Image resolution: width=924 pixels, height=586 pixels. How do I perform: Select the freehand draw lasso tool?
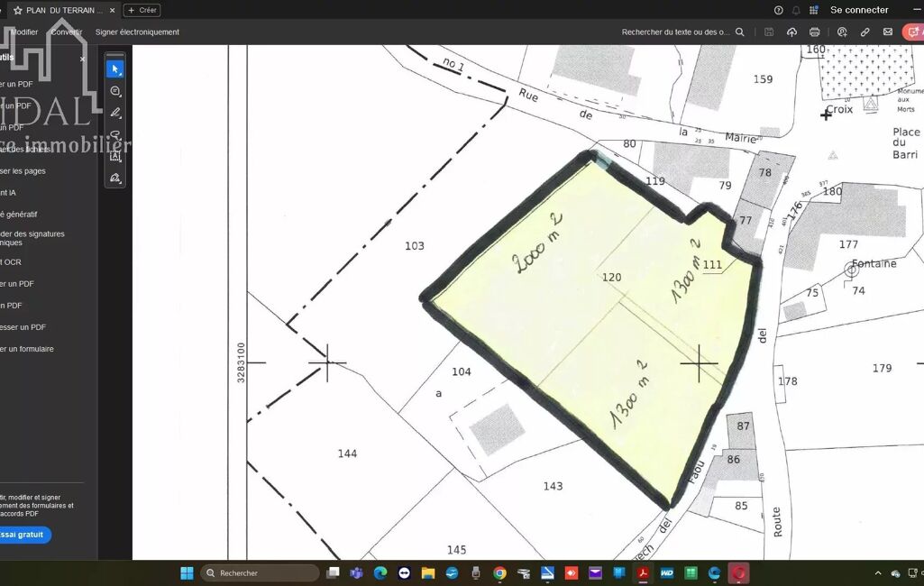[115, 134]
